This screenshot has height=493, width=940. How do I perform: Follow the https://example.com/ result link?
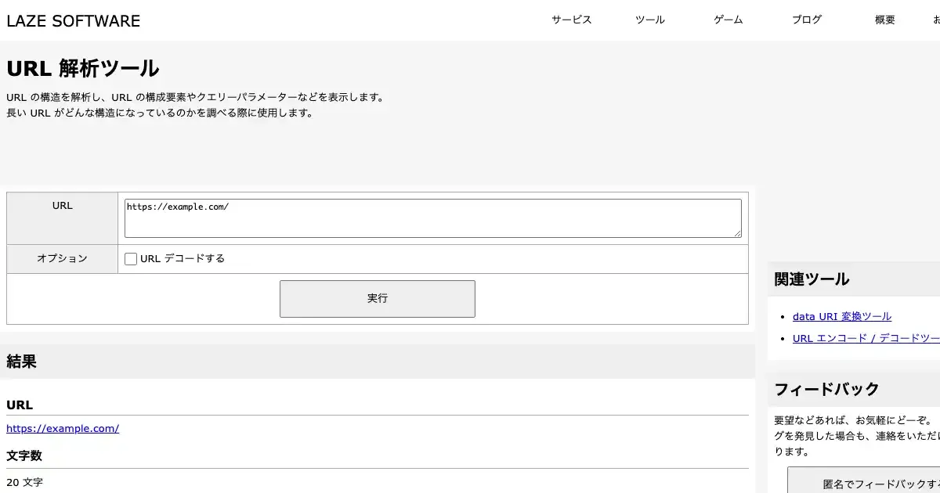[63, 429]
